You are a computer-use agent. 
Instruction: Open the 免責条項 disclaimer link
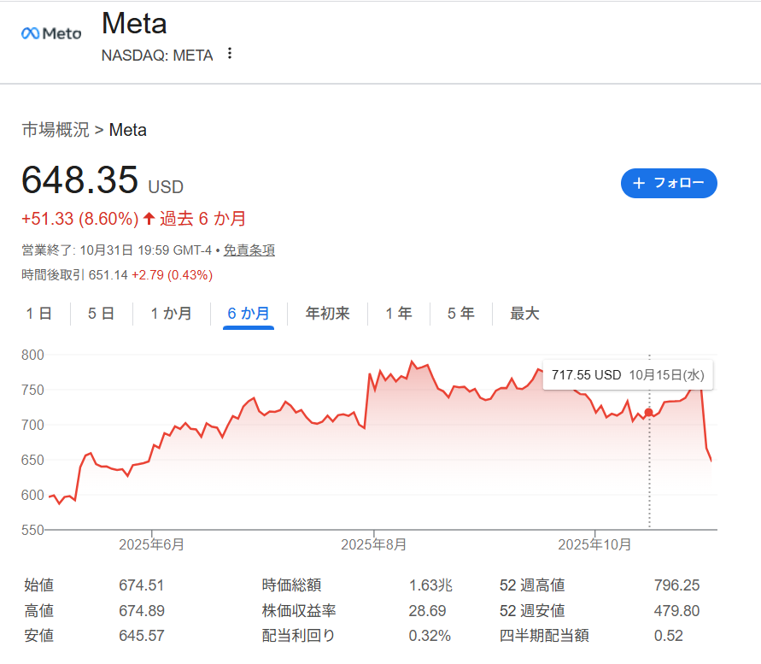coord(249,250)
